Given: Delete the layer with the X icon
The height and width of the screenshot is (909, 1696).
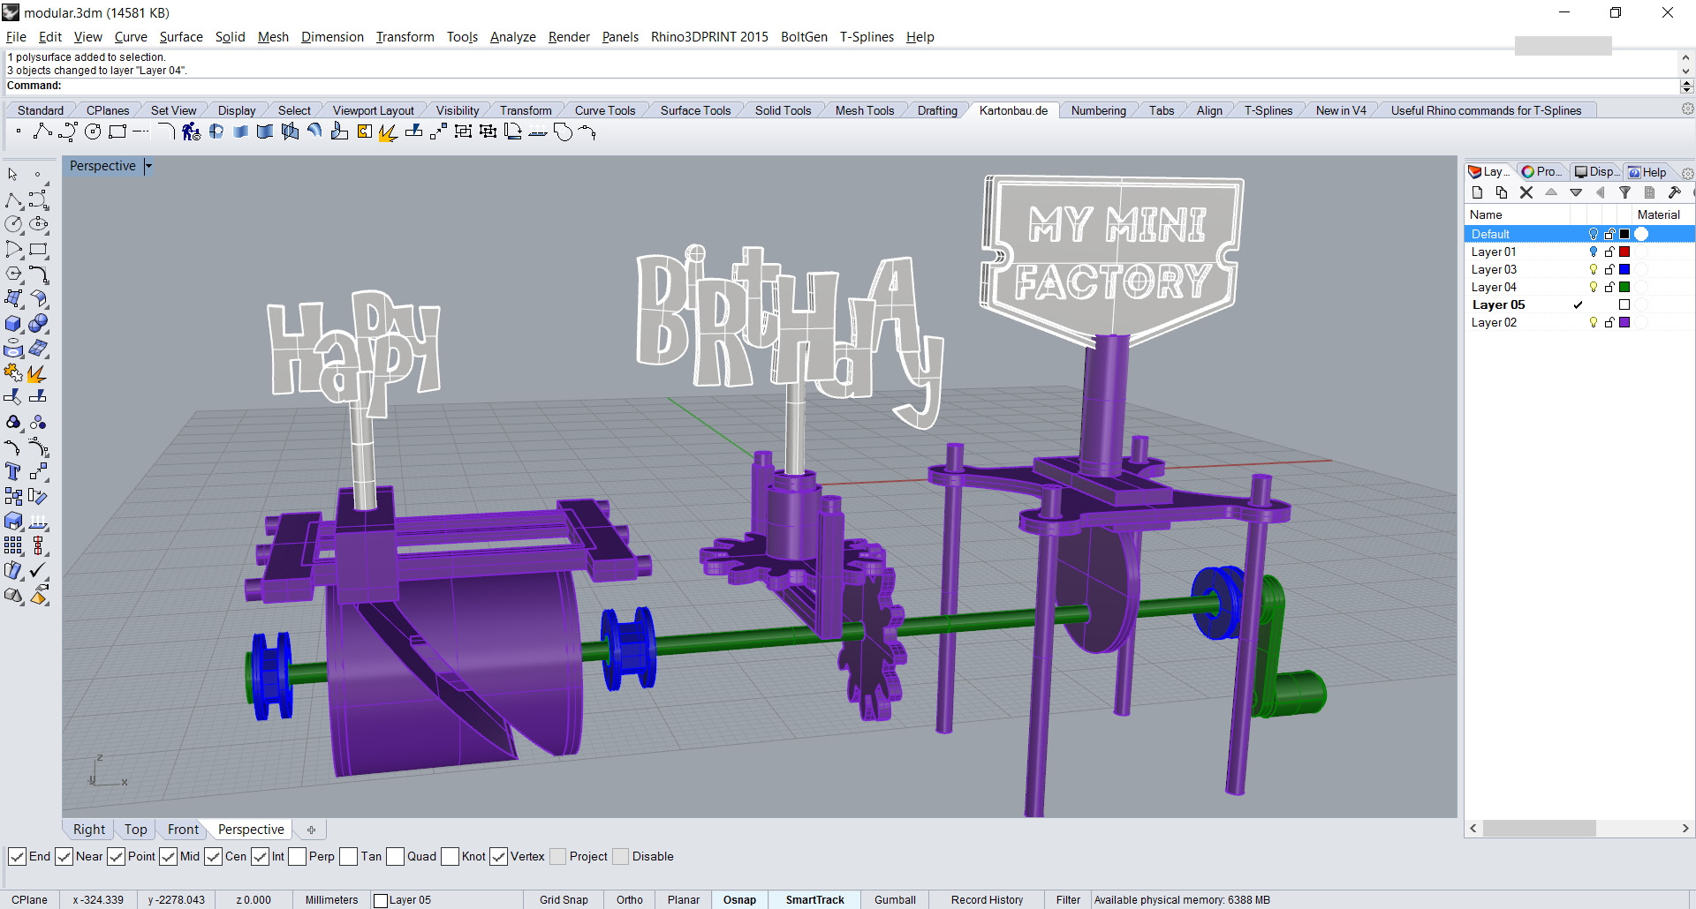Looking at the screenshot, I should [x=1526, y=192].
